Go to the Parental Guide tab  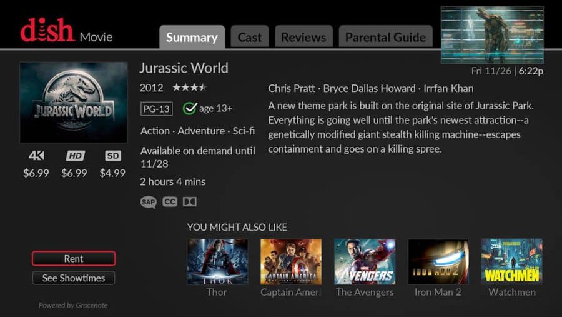point(385,37)
